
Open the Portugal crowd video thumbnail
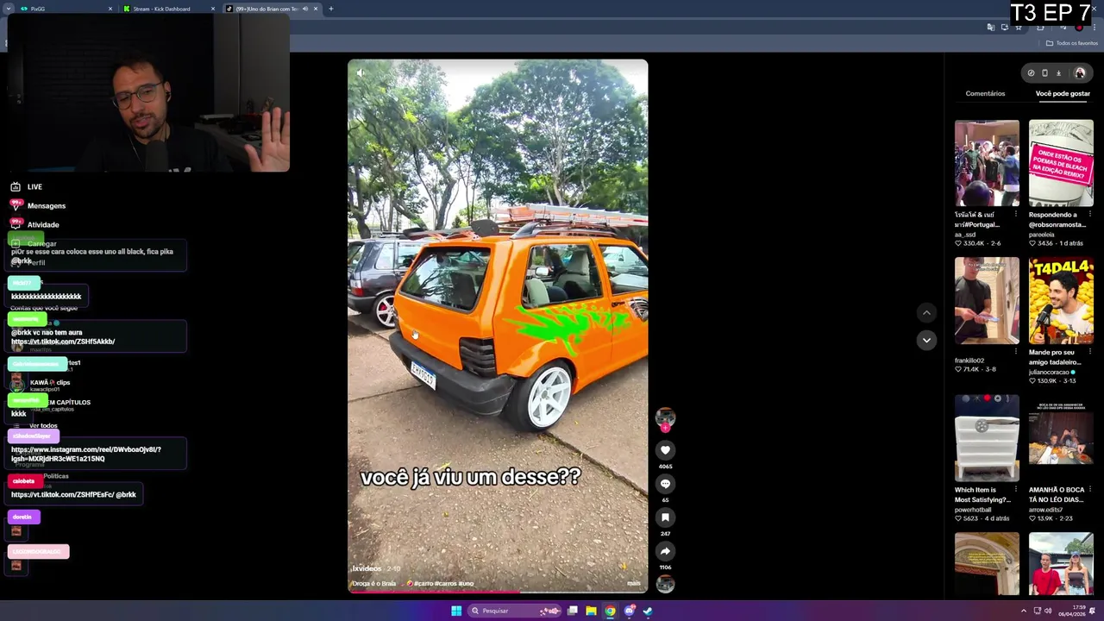tap(987, 163)
